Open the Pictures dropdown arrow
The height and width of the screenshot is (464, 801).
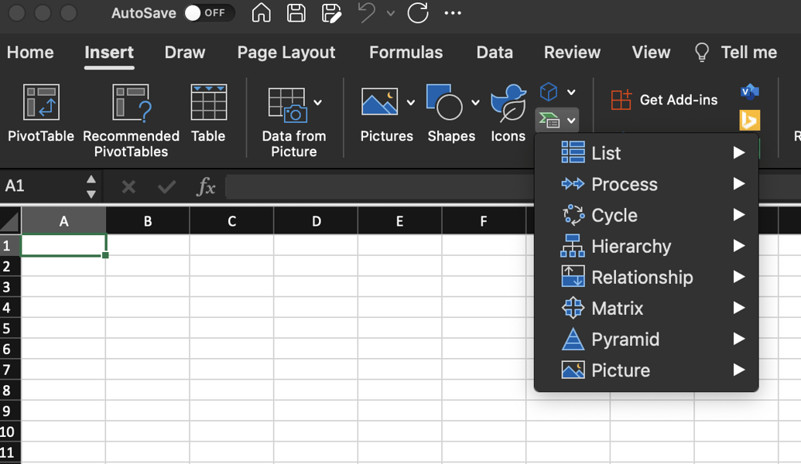(x=410, y=102)
